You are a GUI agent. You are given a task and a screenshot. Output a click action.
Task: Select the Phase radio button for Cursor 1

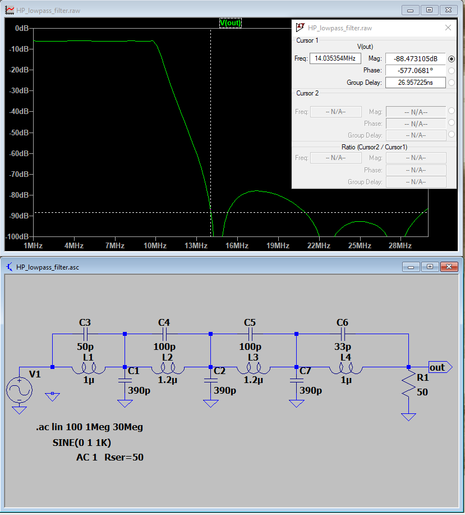(452, 71)
